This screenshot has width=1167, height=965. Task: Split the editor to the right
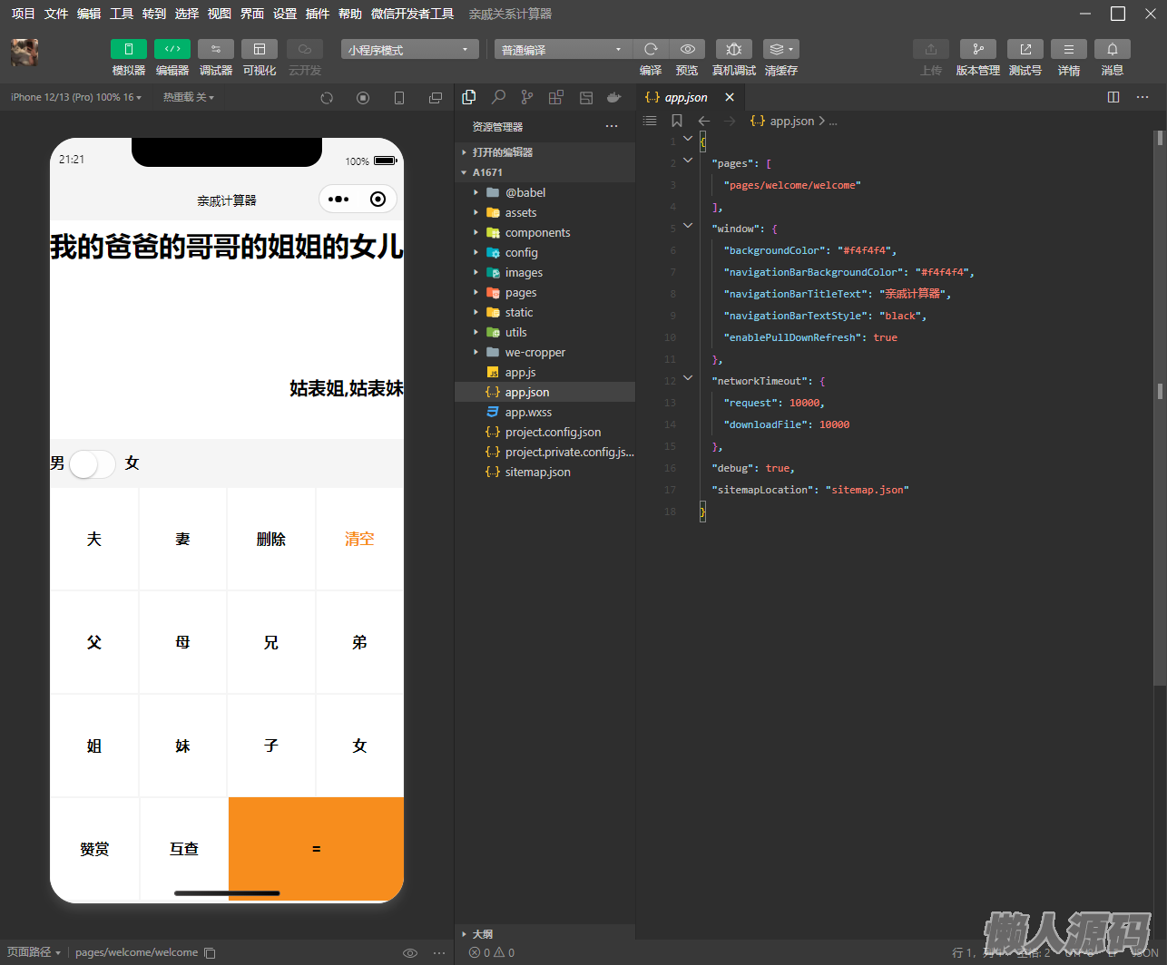pyautogui.click(x=1113, y=97)
